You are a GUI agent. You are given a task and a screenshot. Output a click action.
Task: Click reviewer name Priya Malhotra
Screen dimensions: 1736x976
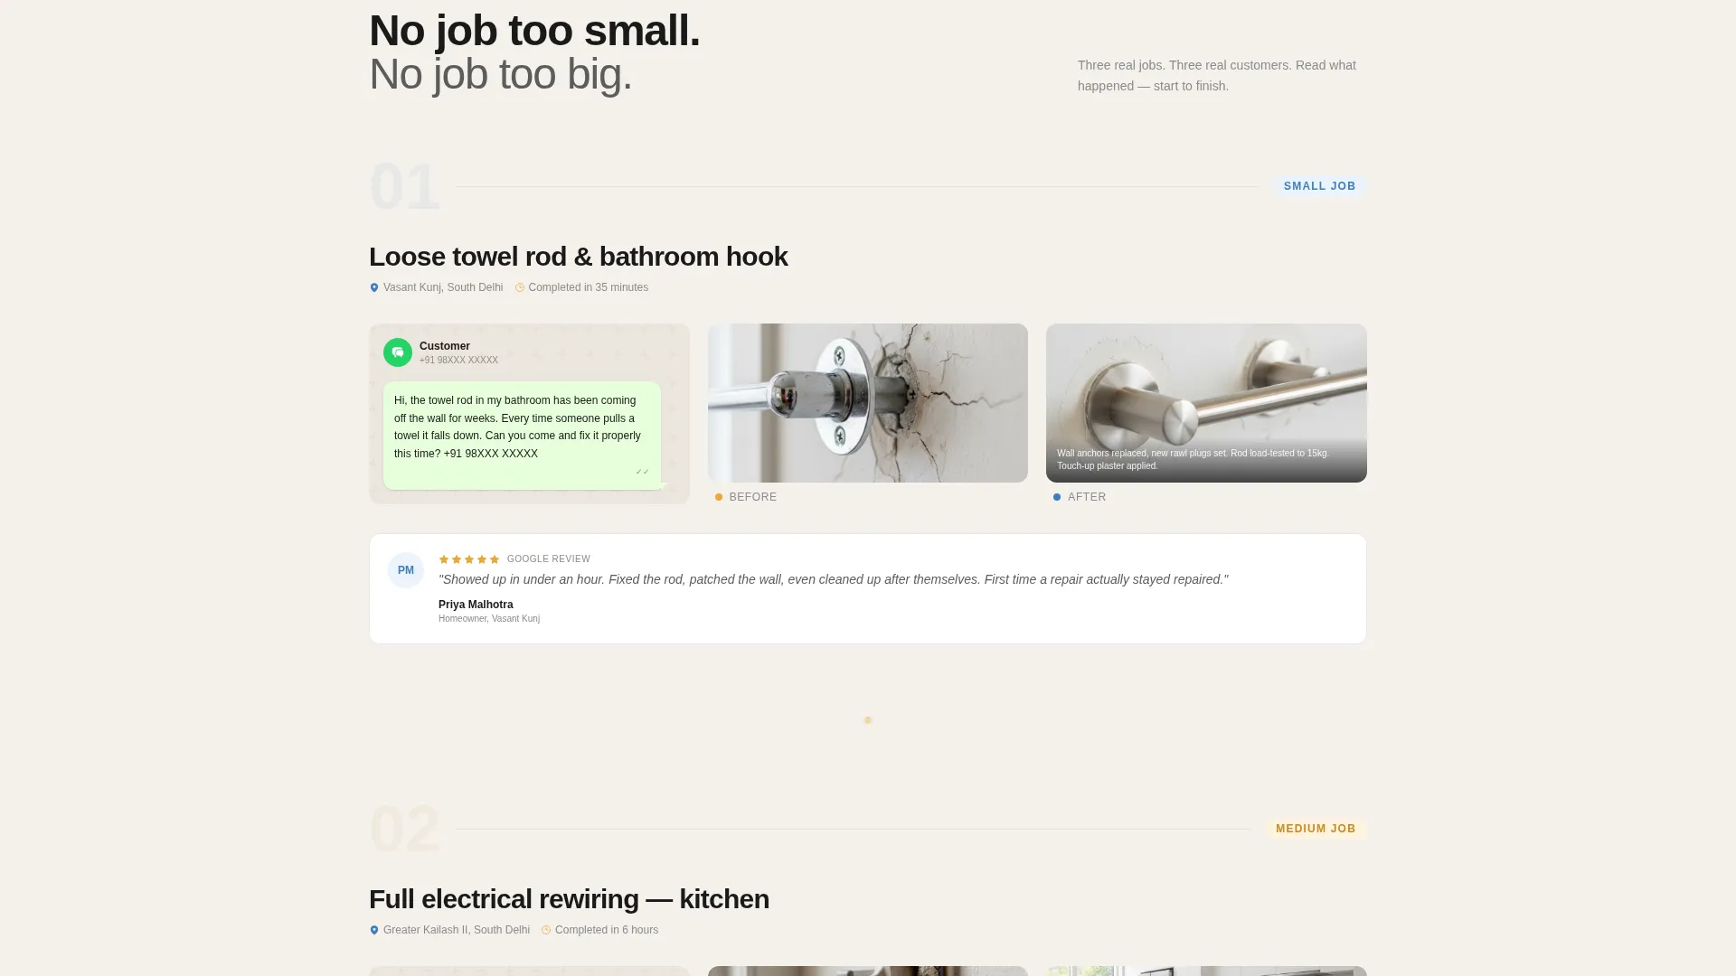(x=476, y=605)
